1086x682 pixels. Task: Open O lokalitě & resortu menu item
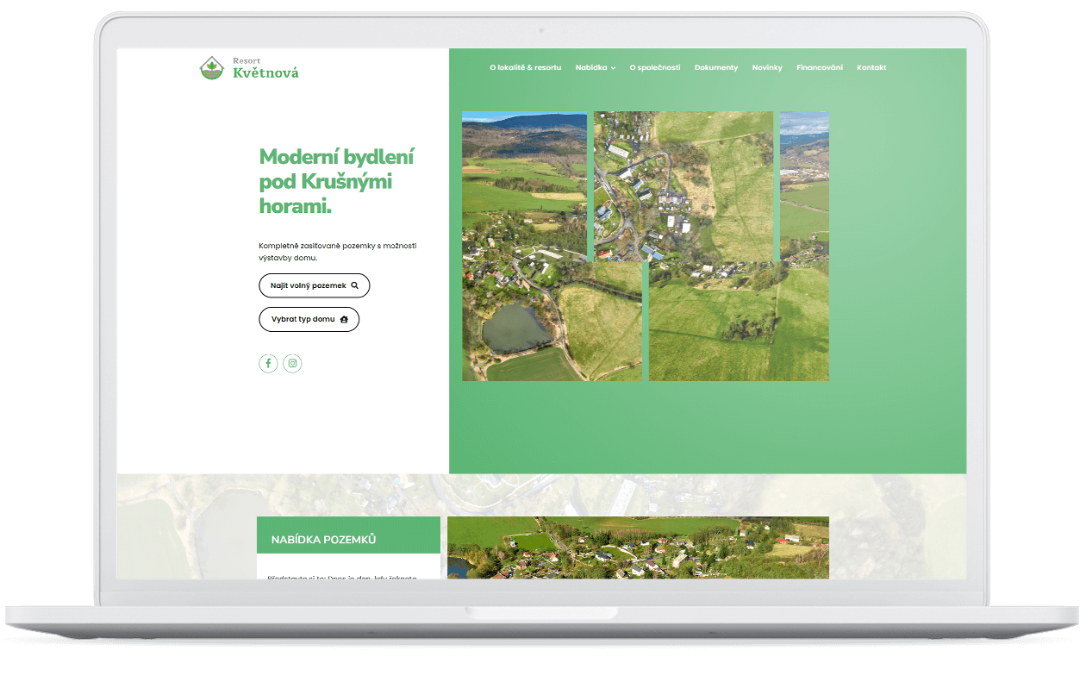525,67
